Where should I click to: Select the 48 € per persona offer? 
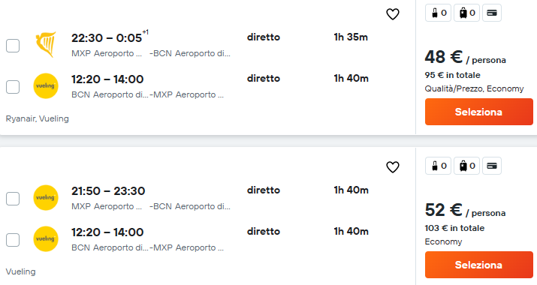(478, 112)
